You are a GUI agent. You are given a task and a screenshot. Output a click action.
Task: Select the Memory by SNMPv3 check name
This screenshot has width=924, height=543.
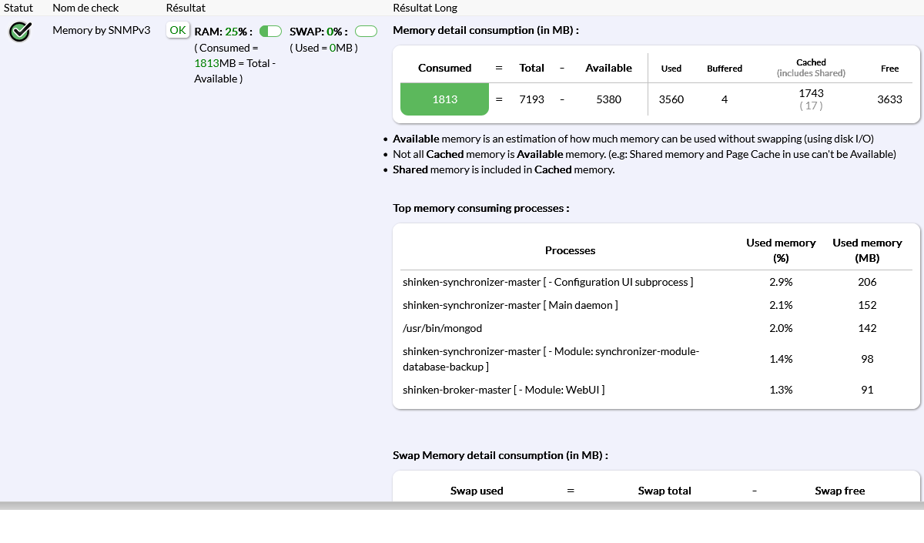101,30
